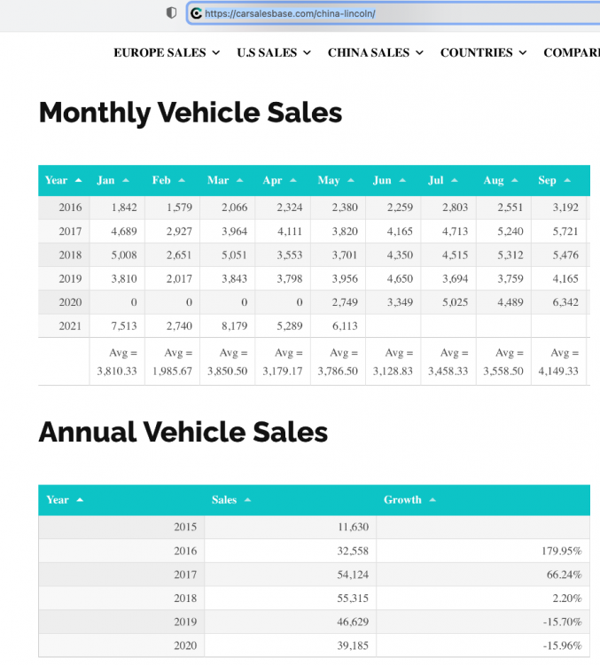Sort annual table by Growth arrow
The image size is (600, 665).
(x=432, y=500)
